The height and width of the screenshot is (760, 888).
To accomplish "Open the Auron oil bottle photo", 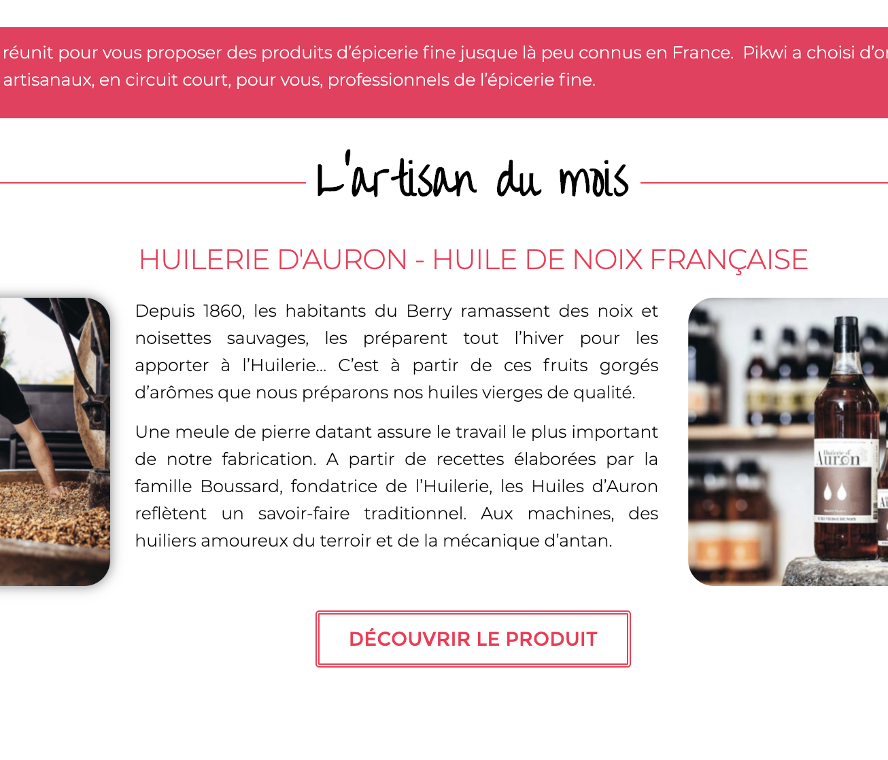I will click(x=788, y=442).
